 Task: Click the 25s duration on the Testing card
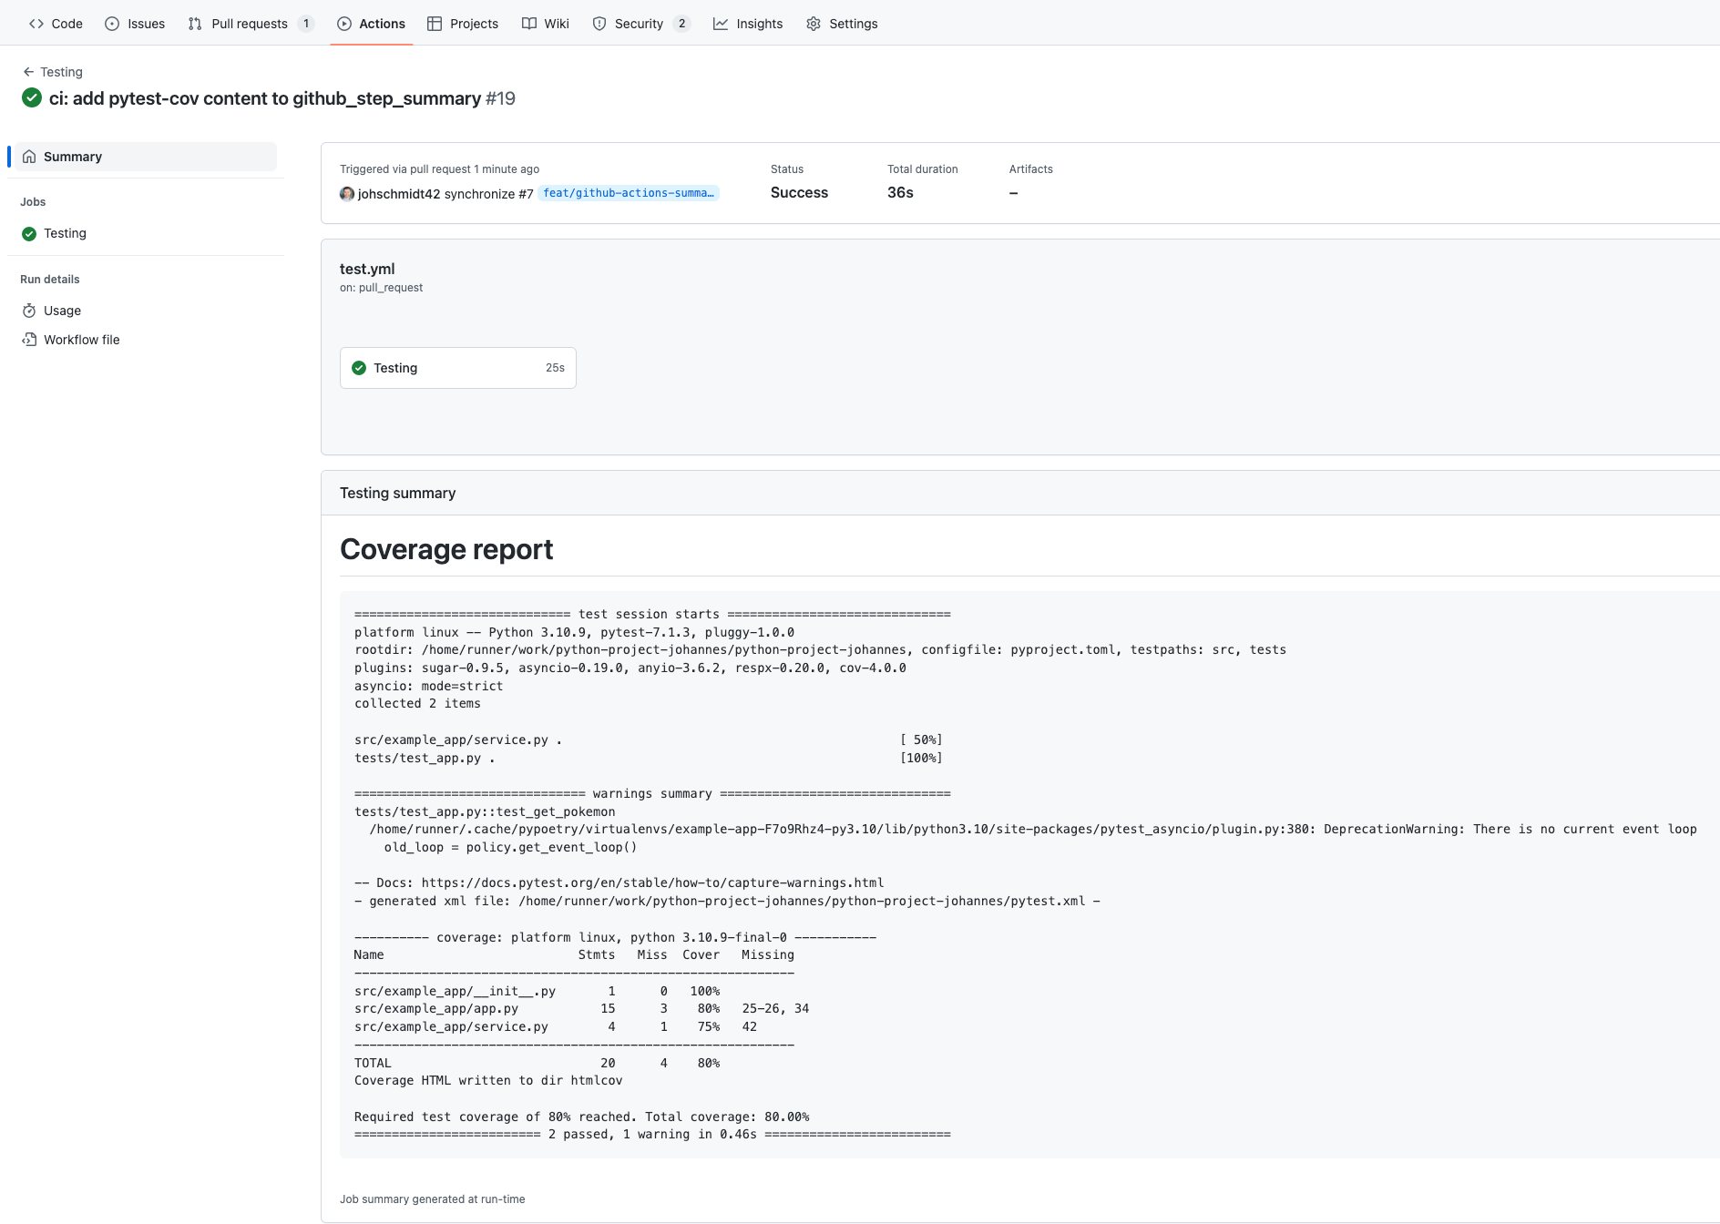[x=555, y=368]
